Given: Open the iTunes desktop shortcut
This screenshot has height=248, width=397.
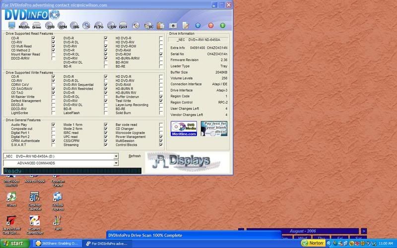Looking at the screenshot, I should (x=11, y=199).
